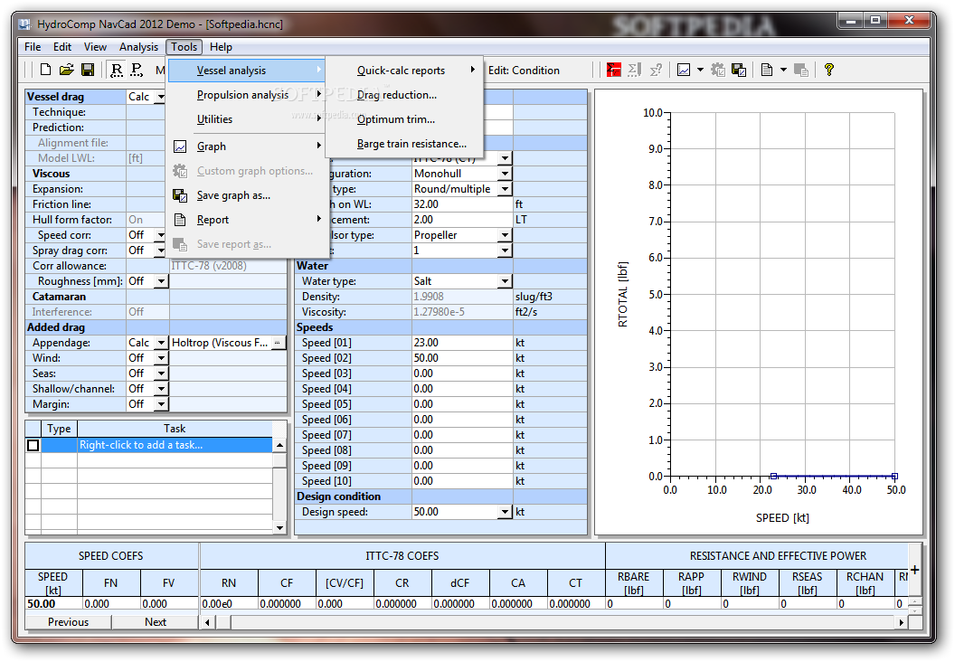Click the Length on WL 32.00 field

[462, 204]
